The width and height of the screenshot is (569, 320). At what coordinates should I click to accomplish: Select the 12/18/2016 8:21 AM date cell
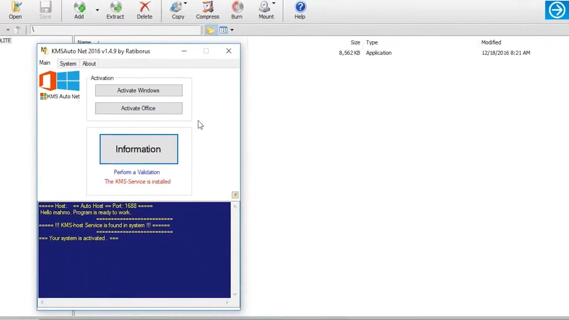[x=506, y=53]
